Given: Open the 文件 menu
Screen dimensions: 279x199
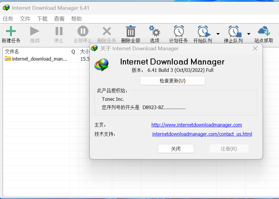Looking at the screenshot, I should (25, 19).
